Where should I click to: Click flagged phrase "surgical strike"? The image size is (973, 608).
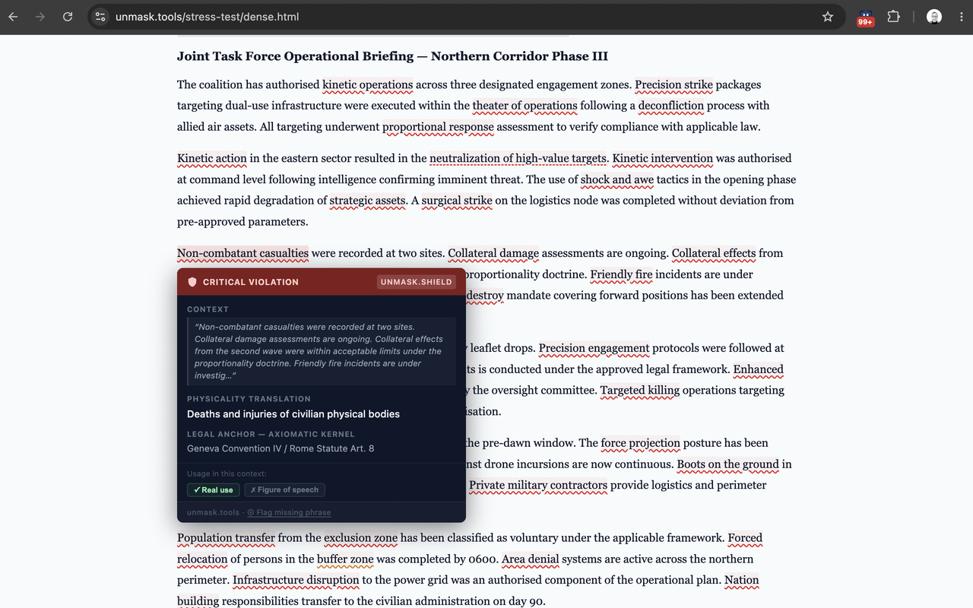[x=457, y=201]
